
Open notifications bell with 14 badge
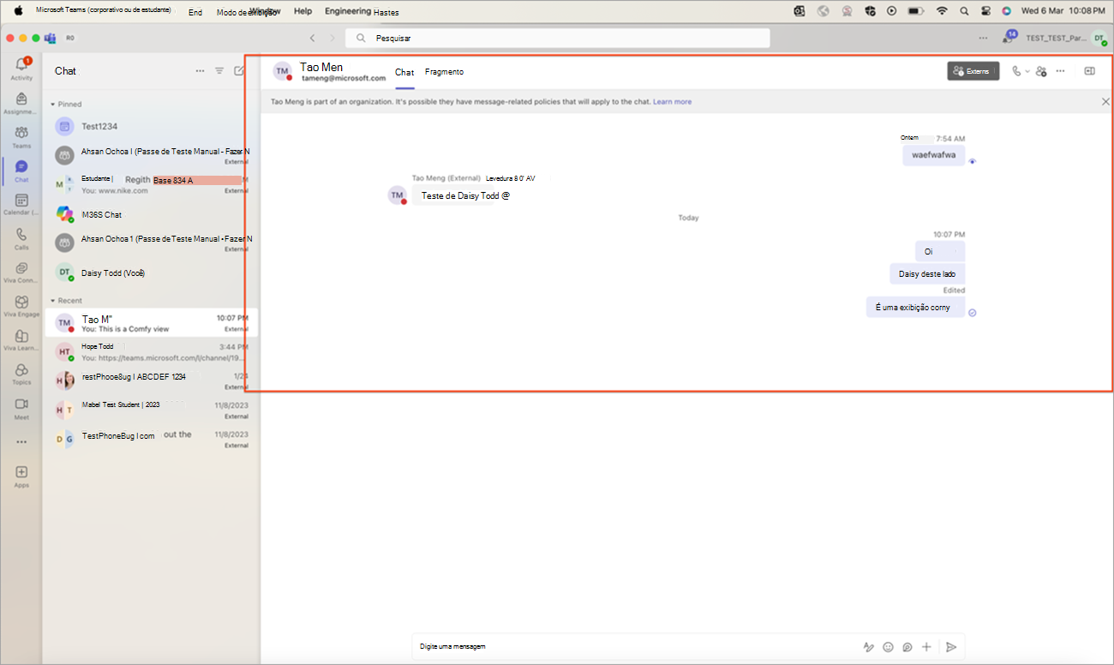[x=1009, y=37]
